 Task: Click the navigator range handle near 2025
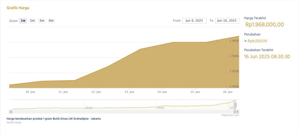coord(235,105)
